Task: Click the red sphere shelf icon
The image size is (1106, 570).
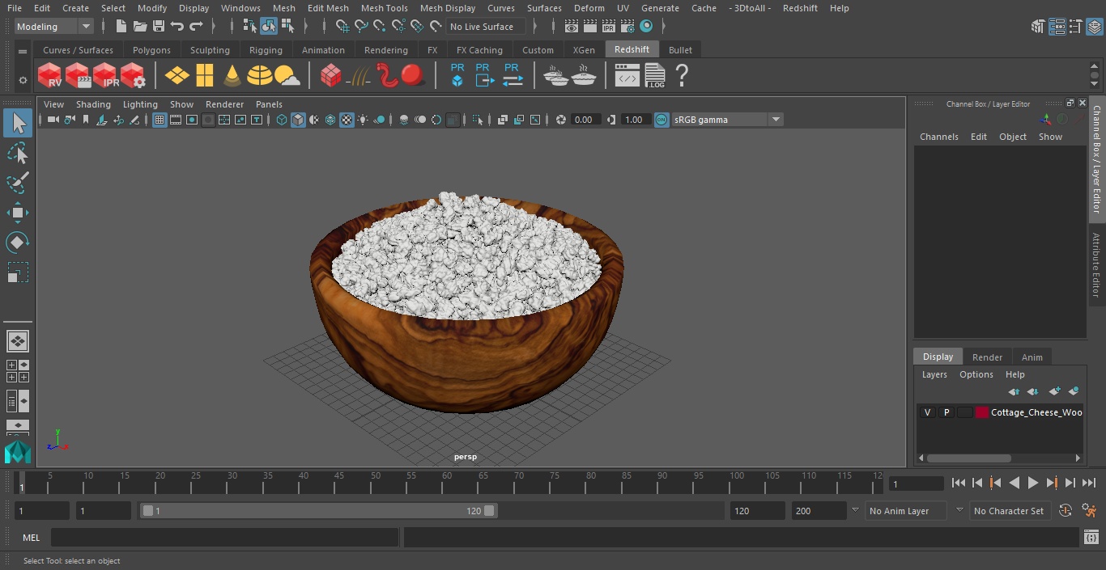Action: click(x=413, y=76)
